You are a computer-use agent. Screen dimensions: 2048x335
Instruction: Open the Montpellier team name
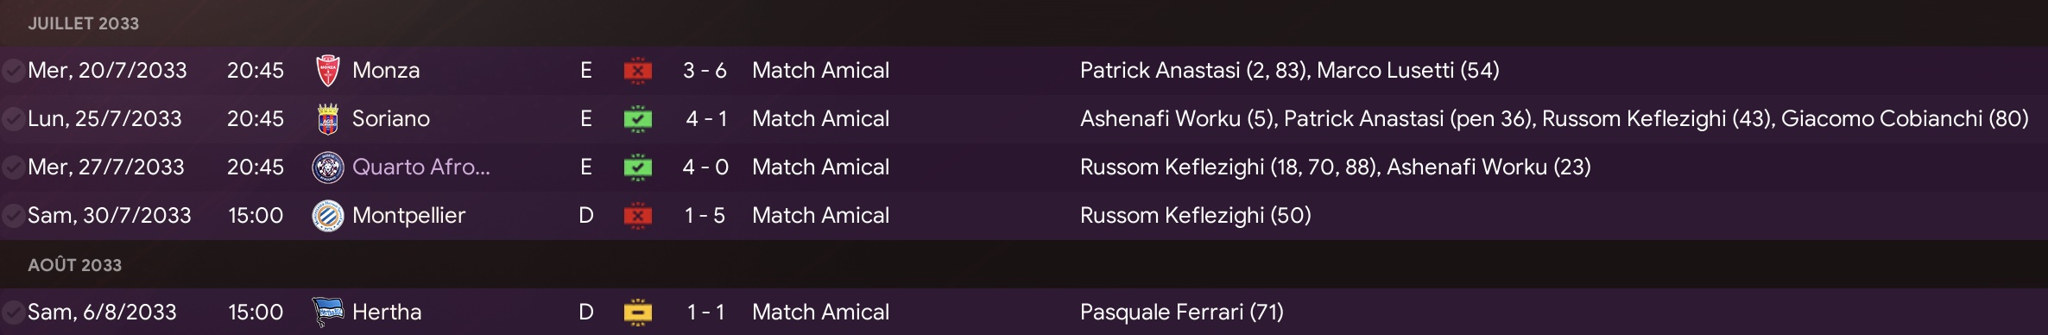409,216
